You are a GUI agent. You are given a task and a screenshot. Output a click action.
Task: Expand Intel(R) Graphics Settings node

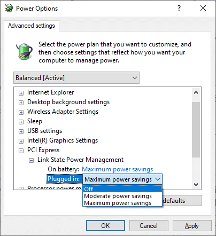tap(21, 141)
